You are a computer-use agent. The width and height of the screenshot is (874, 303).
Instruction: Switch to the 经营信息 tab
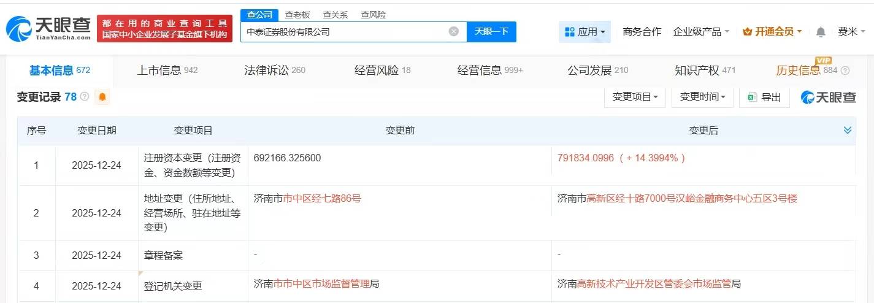tap(490, 71)
